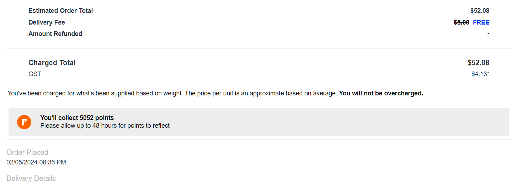
Task: Select the order date 02/05/2024 08:36 PM
Action: [x=36, y=162]
